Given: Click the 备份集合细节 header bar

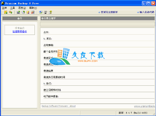Looking at the screenshot, I should [x=98, y=18].
